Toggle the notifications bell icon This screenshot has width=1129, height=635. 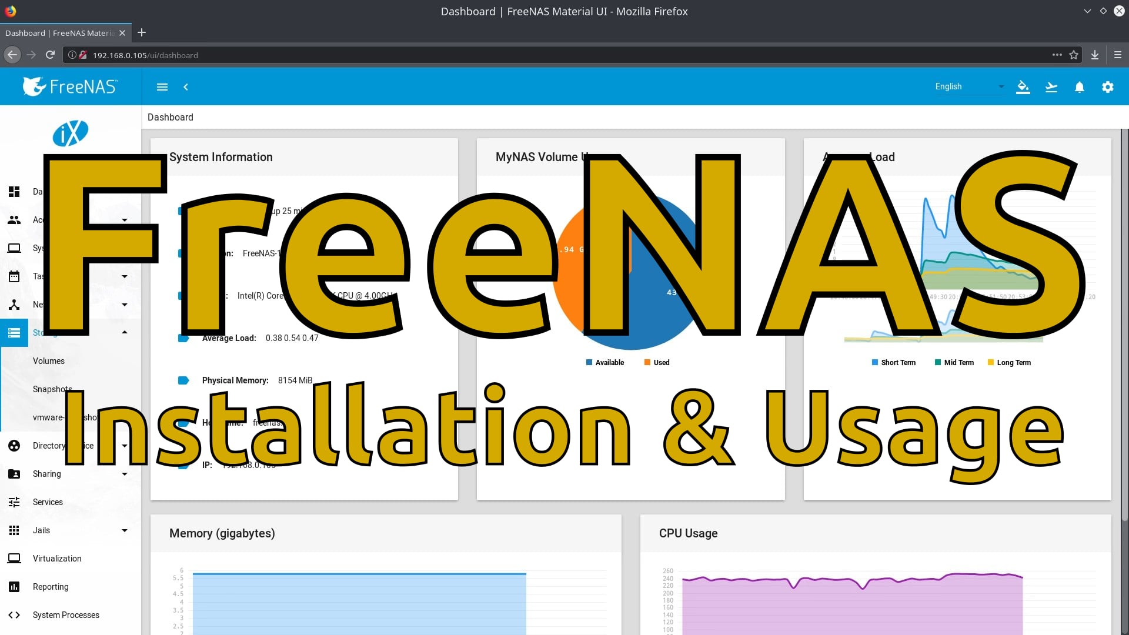point(1080,86)
